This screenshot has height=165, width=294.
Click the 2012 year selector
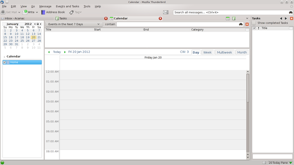coord(28,24)
